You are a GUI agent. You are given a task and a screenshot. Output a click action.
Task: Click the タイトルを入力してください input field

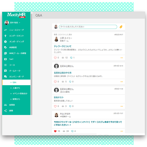click(88, 27)
